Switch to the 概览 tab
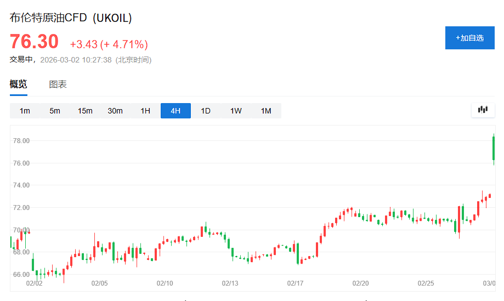The height and width of the screenshot is (301, 504). pos(18,84)
